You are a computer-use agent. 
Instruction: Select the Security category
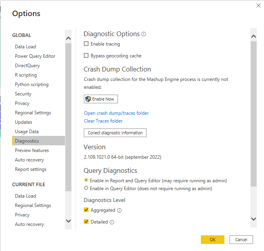pyautogui.click(x=23, y=94)
